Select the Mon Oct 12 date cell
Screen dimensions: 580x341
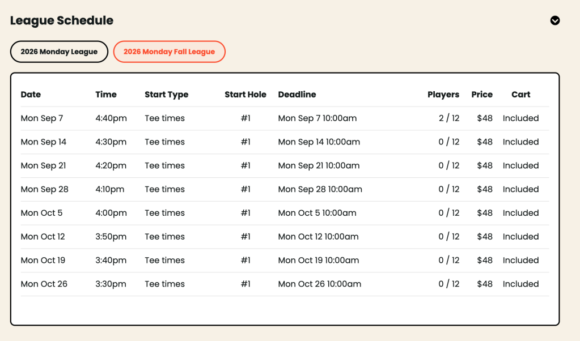tap(43, 236)
